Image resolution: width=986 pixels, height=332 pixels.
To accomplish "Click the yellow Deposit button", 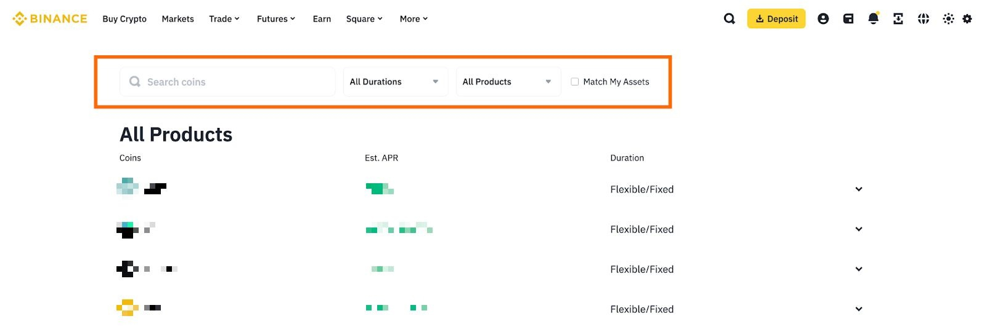I will pos(776,19).
